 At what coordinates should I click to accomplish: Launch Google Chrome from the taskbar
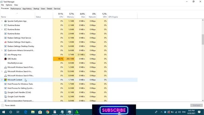click(47, 112)
